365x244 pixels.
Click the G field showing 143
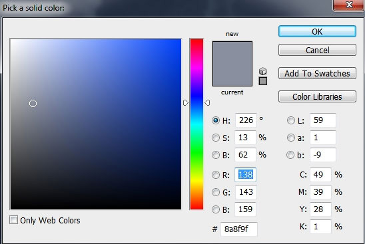(x=246, y=192)
